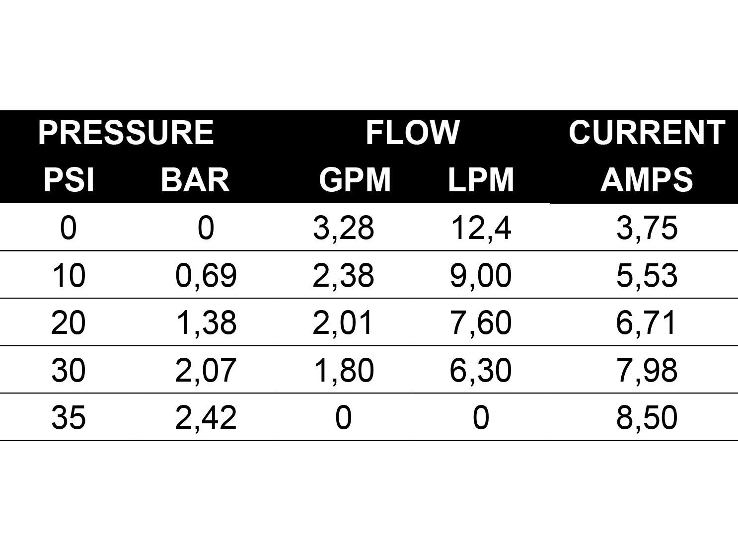The image size is (738, 554).
Task: Select the BAR column heading
Action: coord(195,179)
